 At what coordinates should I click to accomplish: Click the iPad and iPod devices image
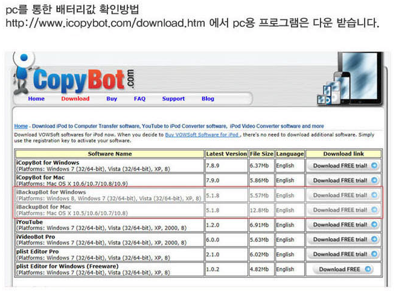pos(350,79)
